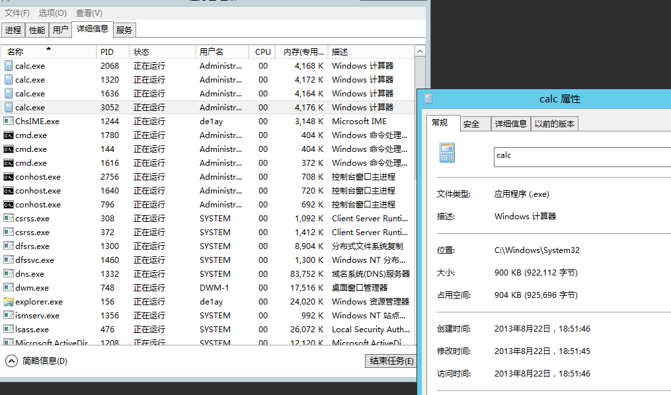Click calc.exe icon for PID 1320
The height and width of the screenshot is (395, 671).
(x=8, y=79)
